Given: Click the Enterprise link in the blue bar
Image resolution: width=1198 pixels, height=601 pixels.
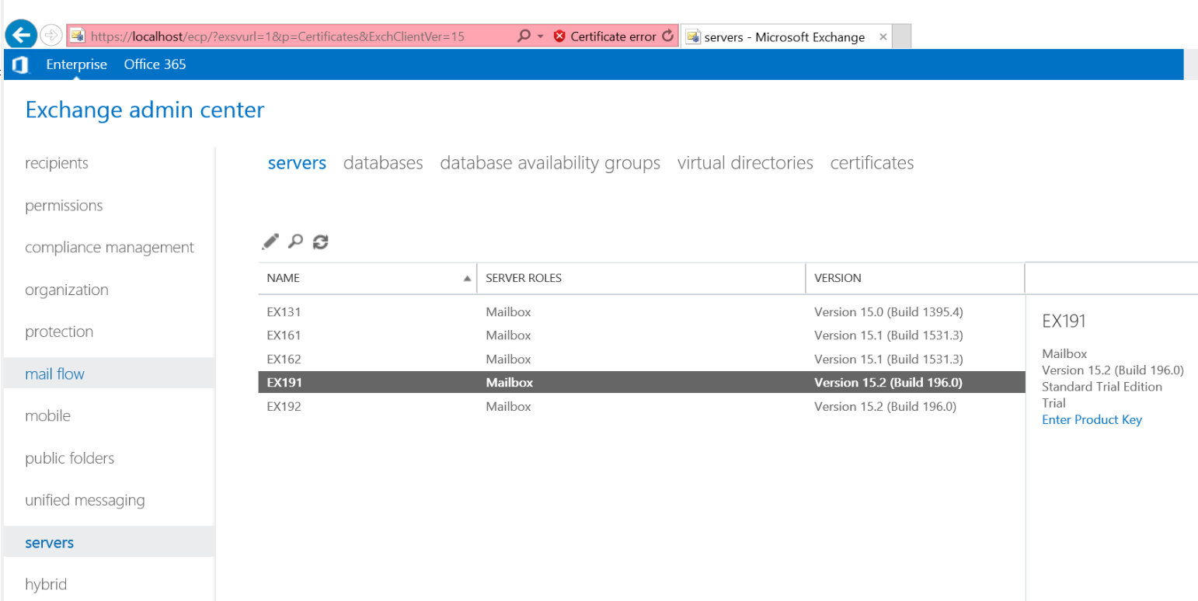Looking at the screenshot, I should [77, 64].
